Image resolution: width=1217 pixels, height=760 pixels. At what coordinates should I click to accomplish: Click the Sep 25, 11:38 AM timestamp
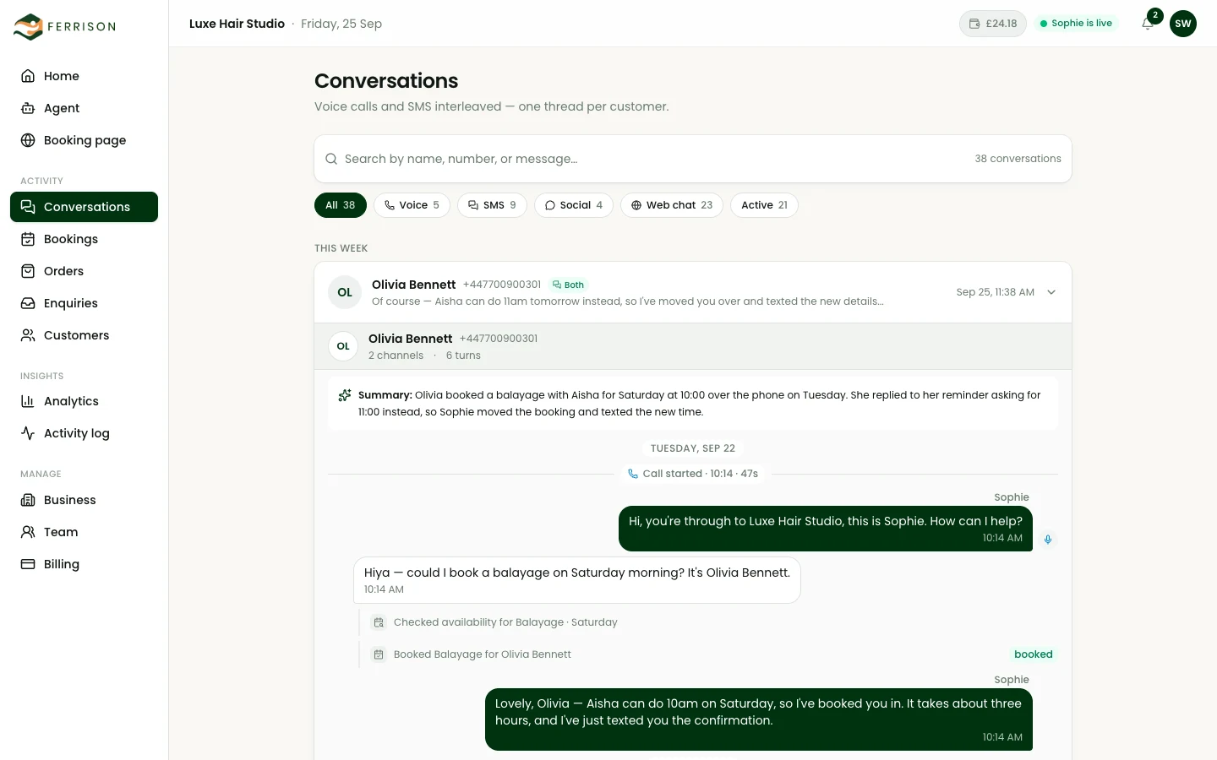tap(996, 292)
